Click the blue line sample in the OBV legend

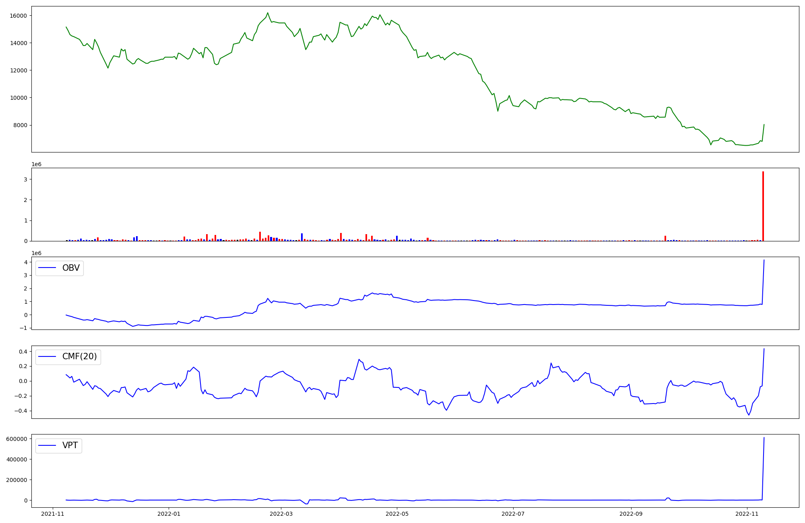47,268
